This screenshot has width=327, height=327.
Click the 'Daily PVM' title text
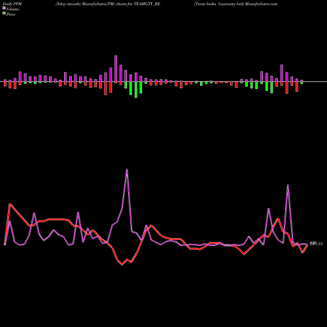point(12,4)
